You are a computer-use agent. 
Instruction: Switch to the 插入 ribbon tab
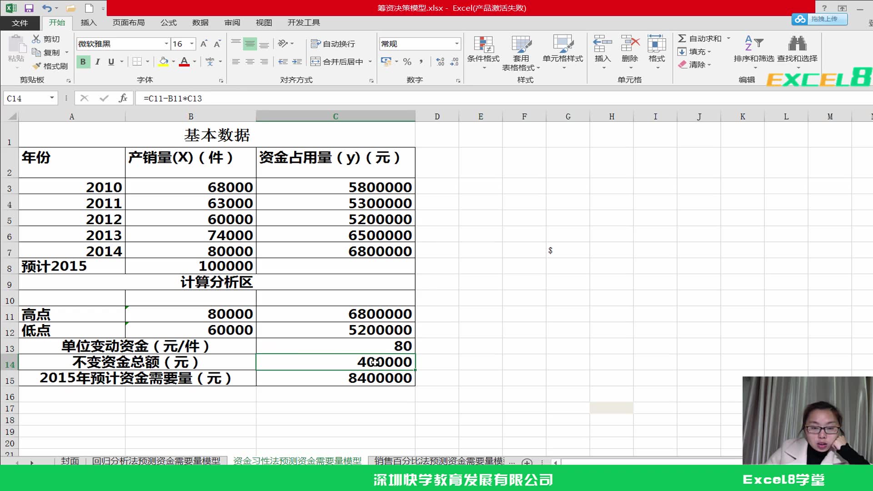[x=88, y=23]
